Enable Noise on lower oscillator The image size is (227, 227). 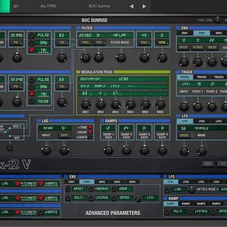tap(32, 102)
